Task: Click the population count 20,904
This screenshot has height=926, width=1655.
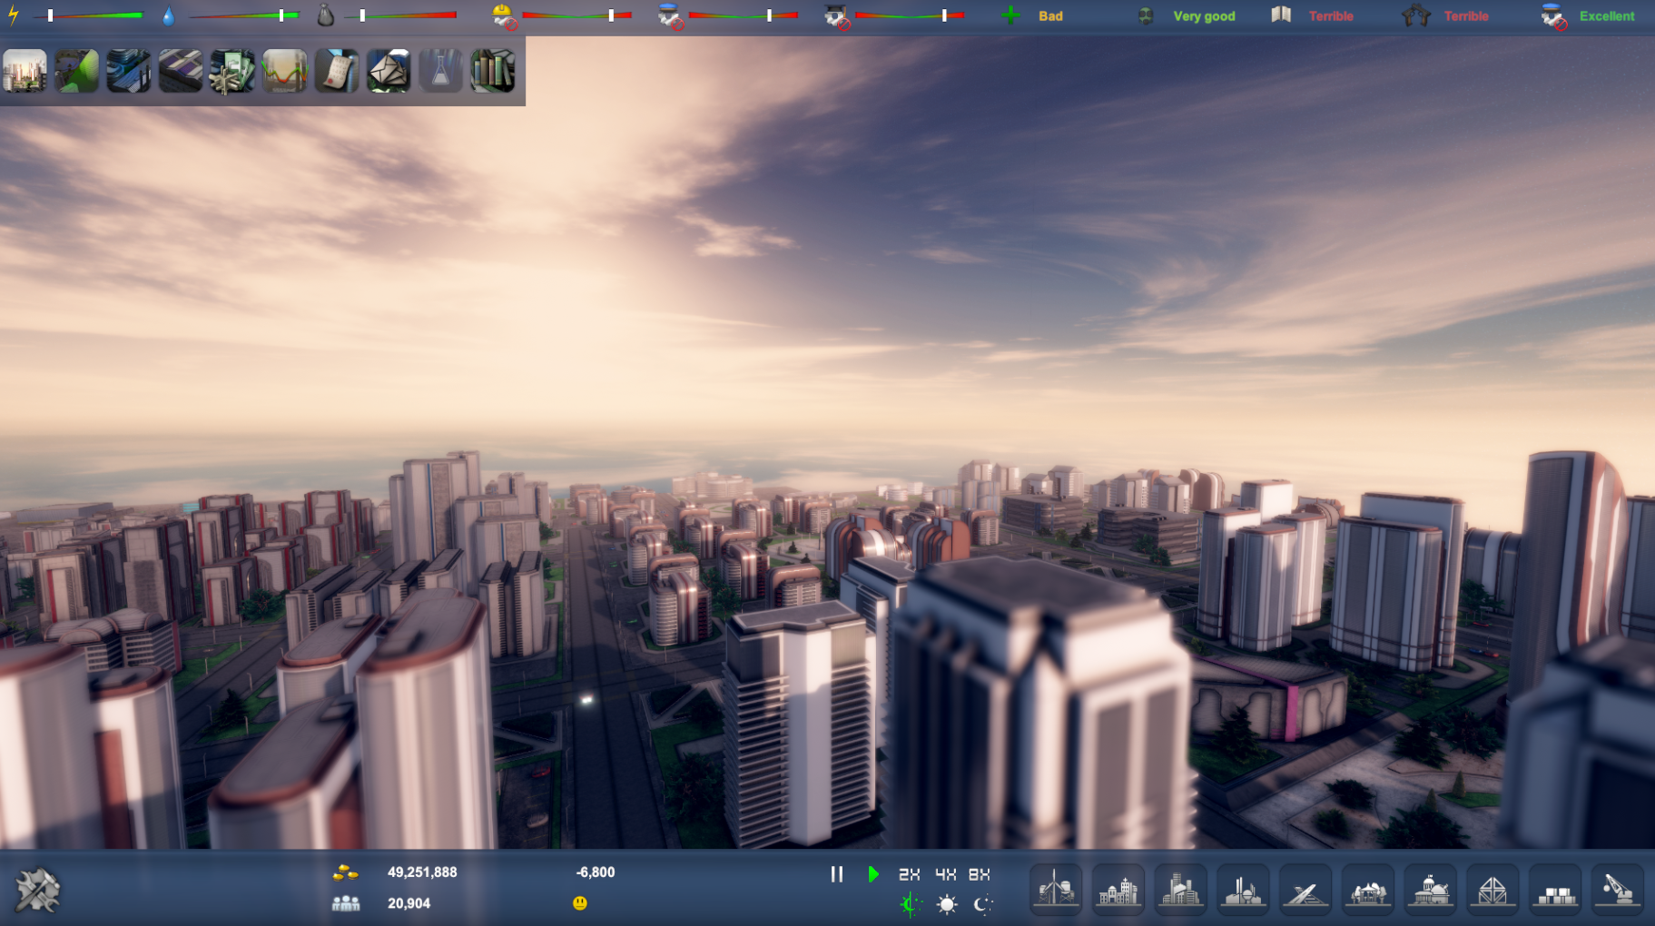Action: coord(409,903)
